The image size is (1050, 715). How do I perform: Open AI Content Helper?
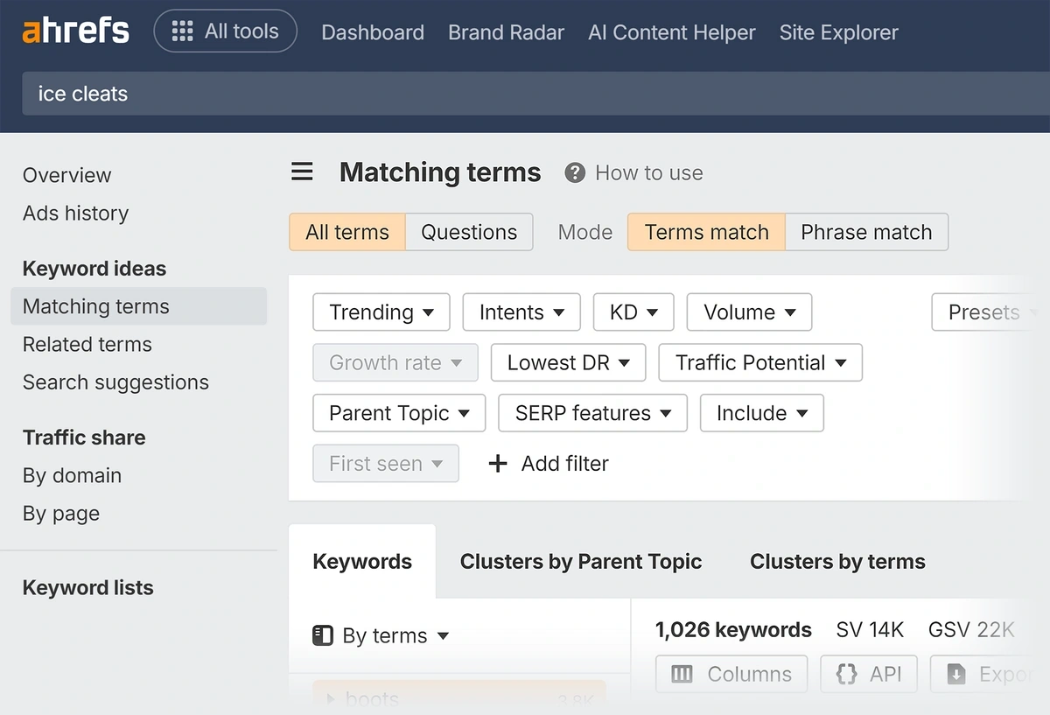click(x=672, y=32)
